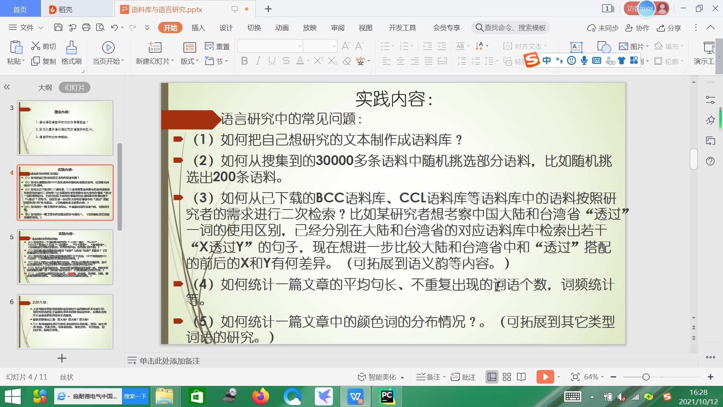Click the Reset layout button
Image resolution: width=723 pixels, height=407 pixels.
pyautogui.click(x=217, y=46)
